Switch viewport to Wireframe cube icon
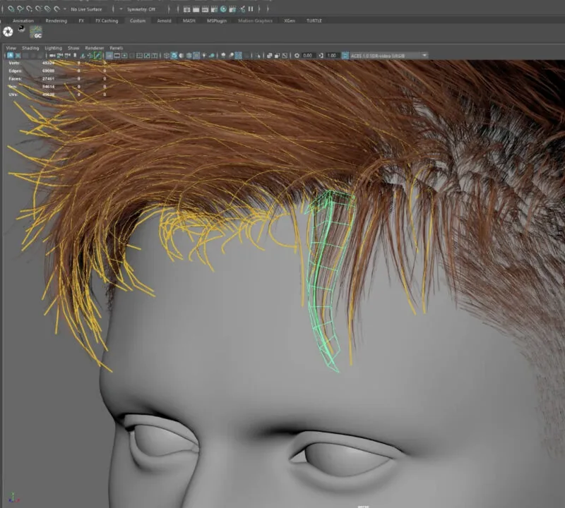Image resolution: width=565 pixels, height=508 pixels. tap(167, 56)
